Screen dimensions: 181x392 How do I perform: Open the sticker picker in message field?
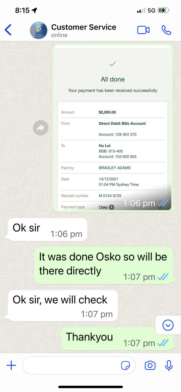125,365
